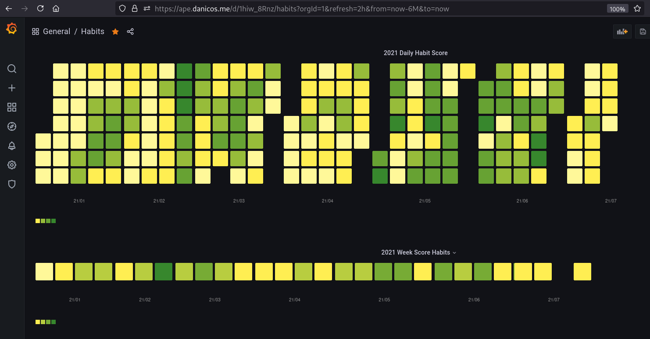The height and width of the screenshot is (339, 650).
Task: Click the dashboards grid icon beside General
Action: pos(36,31)
